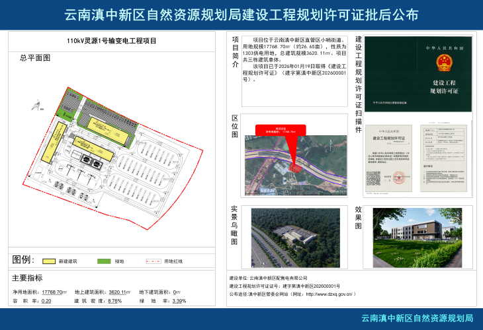The width and height of the screenshot is (483, 330).
Task: Click the 效果图 vertical label
Action: [x=358, y=218]
